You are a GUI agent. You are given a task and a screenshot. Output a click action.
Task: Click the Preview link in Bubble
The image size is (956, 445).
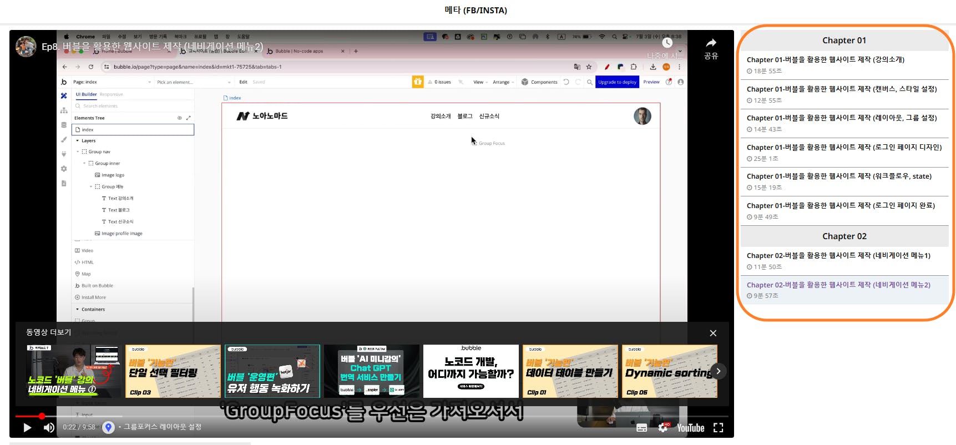click(651, 82)
